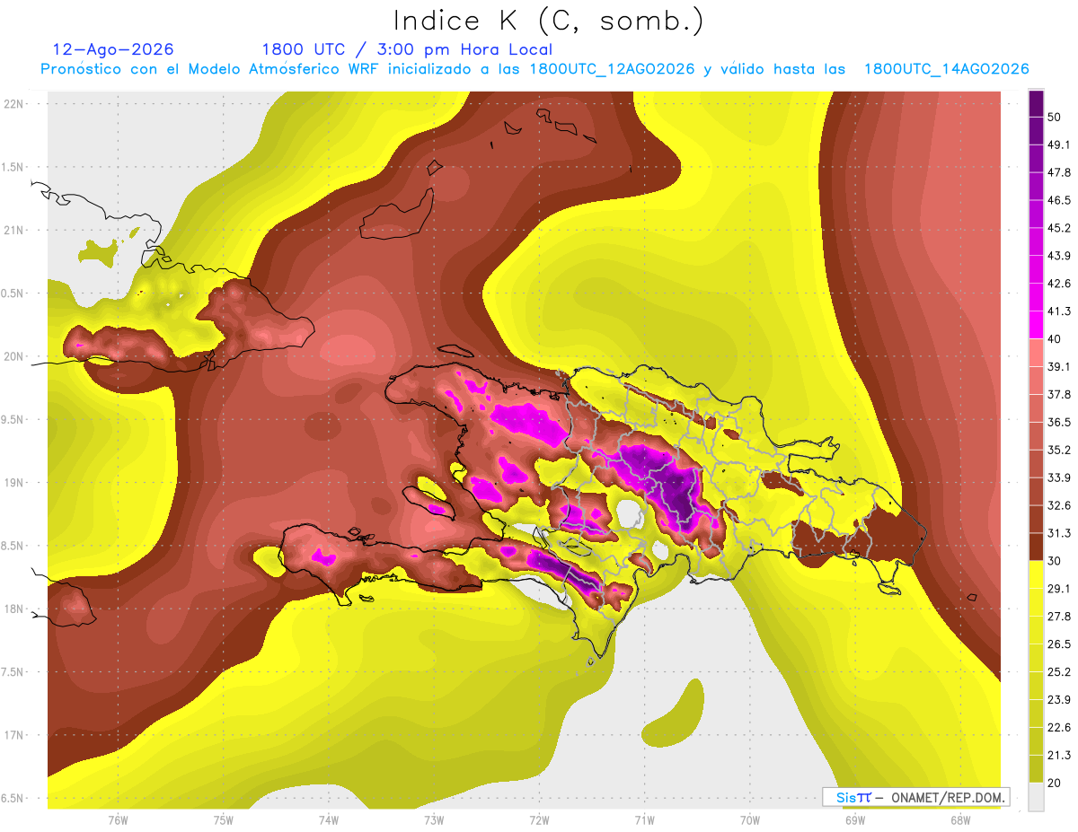Screen dimensions: 1078x832
Task: Click the longitude axis label '74W'
Action: point(329,819)
